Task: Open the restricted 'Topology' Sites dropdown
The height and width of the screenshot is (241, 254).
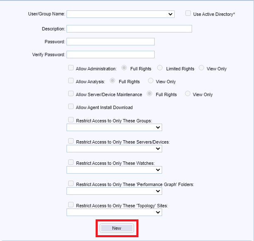Action: click(114, 212)
